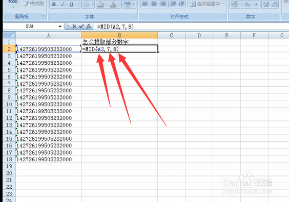The width and height of the screenshot is (289, 202).
Task: Select column C header
Action: tap(172, 35)
